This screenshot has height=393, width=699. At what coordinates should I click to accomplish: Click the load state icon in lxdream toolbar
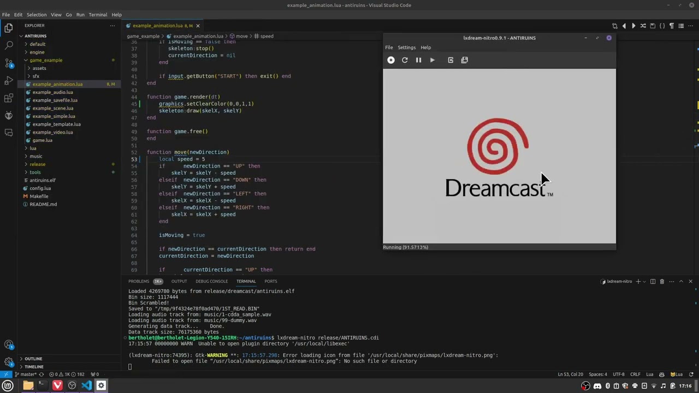point(451,60)
